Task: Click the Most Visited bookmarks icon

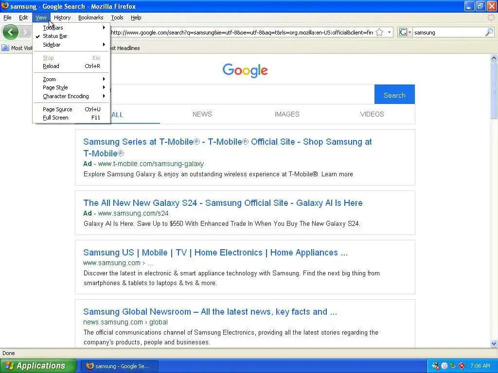Action: coord(5,48)
